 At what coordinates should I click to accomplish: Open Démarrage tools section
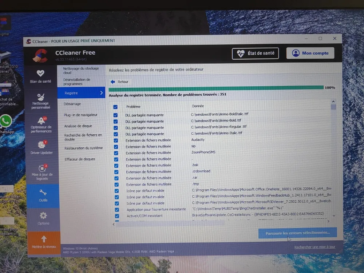click(x=72, y=104)
